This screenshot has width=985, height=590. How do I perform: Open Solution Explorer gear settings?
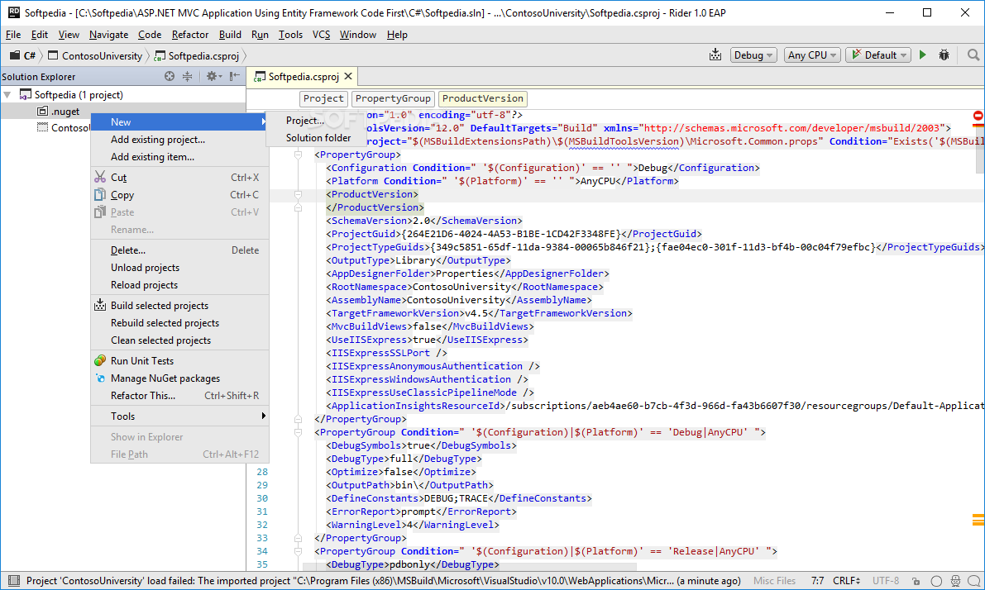[213, 76]
